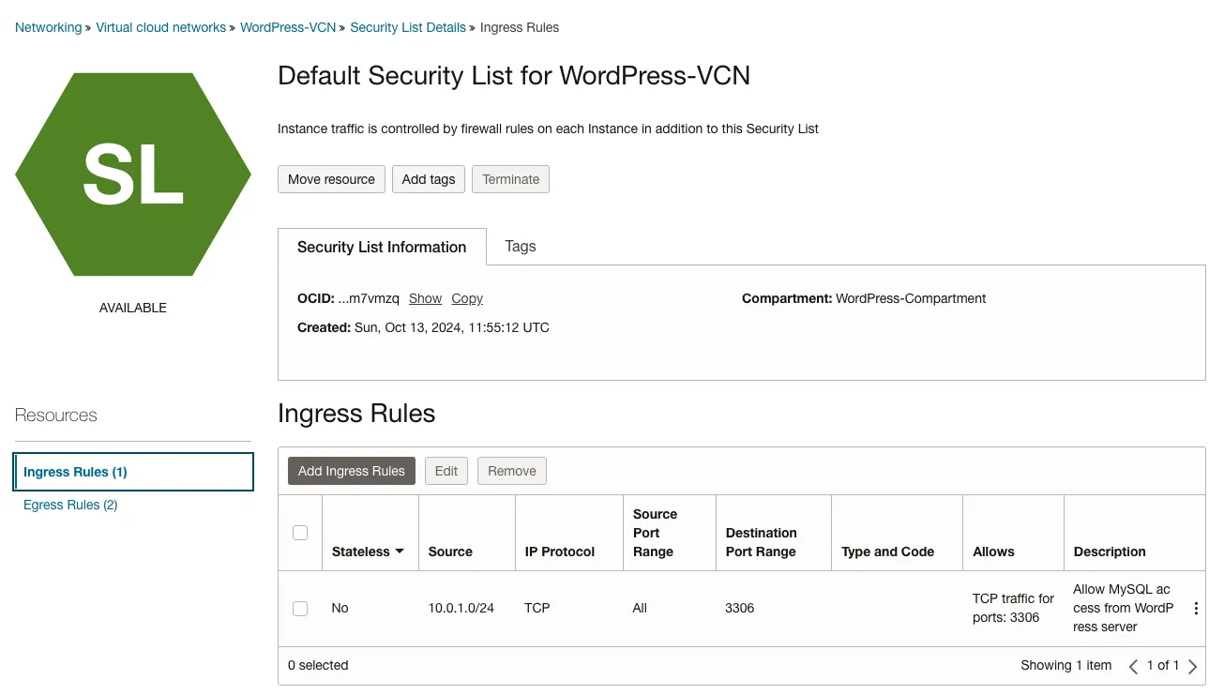Show the full OCID value
1224x695 pixels.
(x=425, y=298)
